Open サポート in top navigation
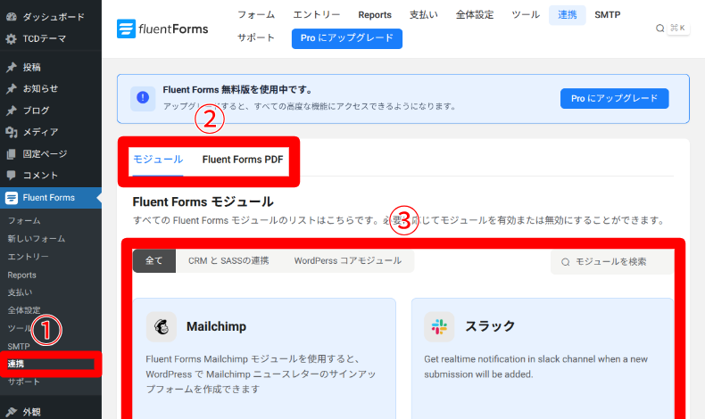 click(256, 37)
